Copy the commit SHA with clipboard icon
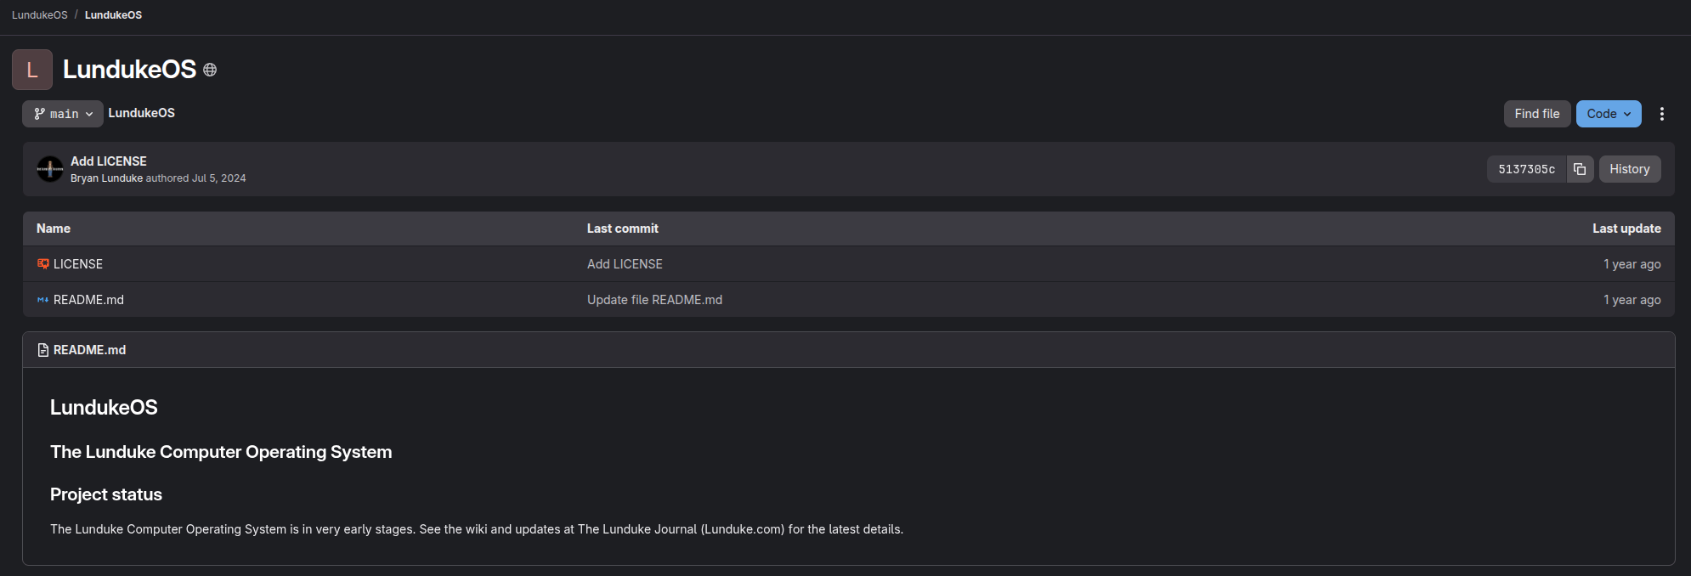The height and width of the screenshot is (576, 1691). point(1579,169)
